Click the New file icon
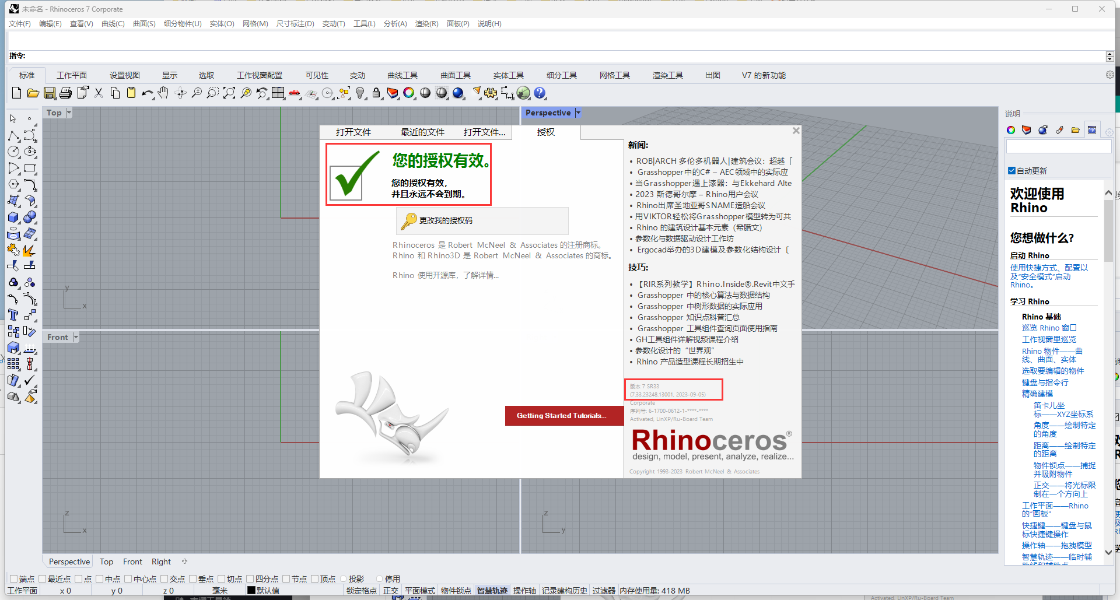Viewport: 1120px width, 600px height. pos(16,93)
